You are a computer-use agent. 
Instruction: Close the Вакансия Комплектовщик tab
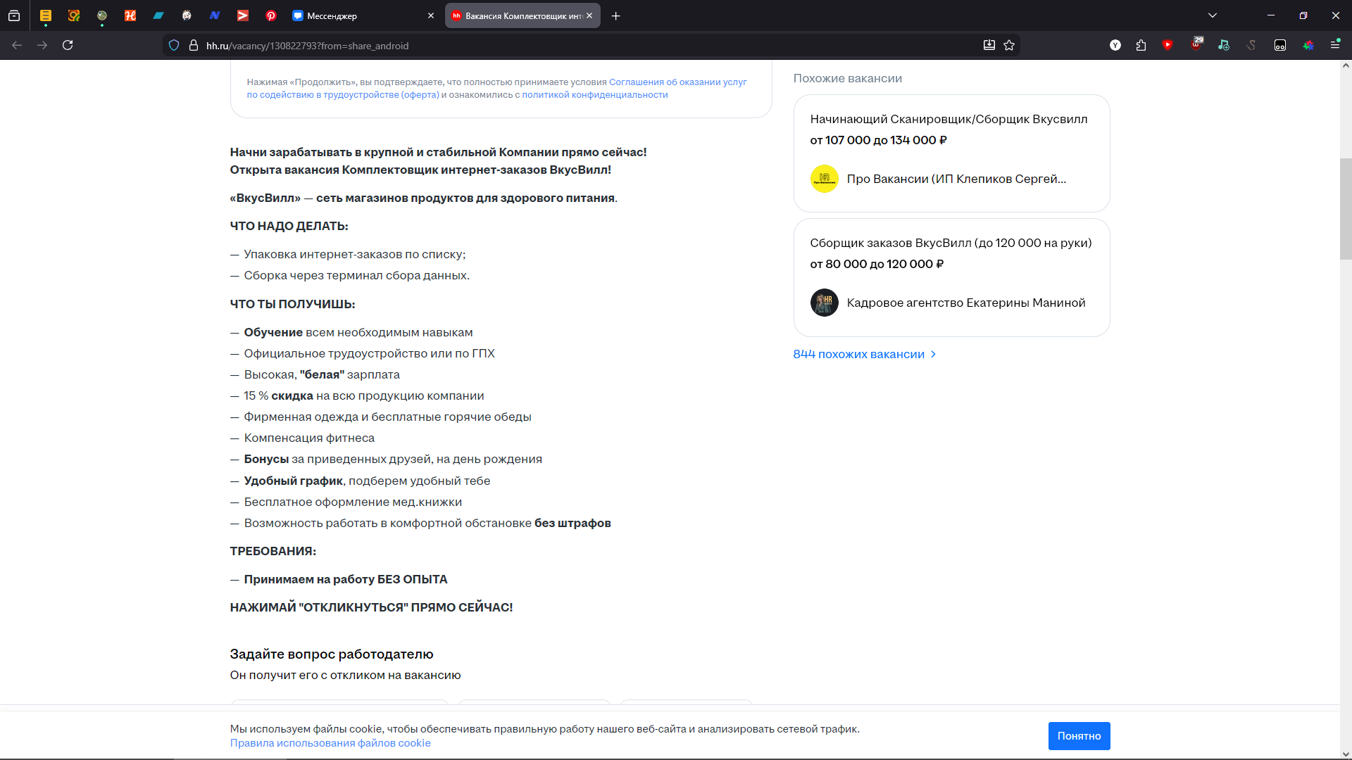click(x=589, y=15)
